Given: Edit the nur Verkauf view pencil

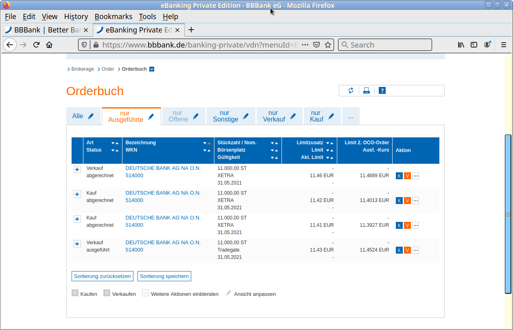Looking at the screenshot, I should 293,116.
